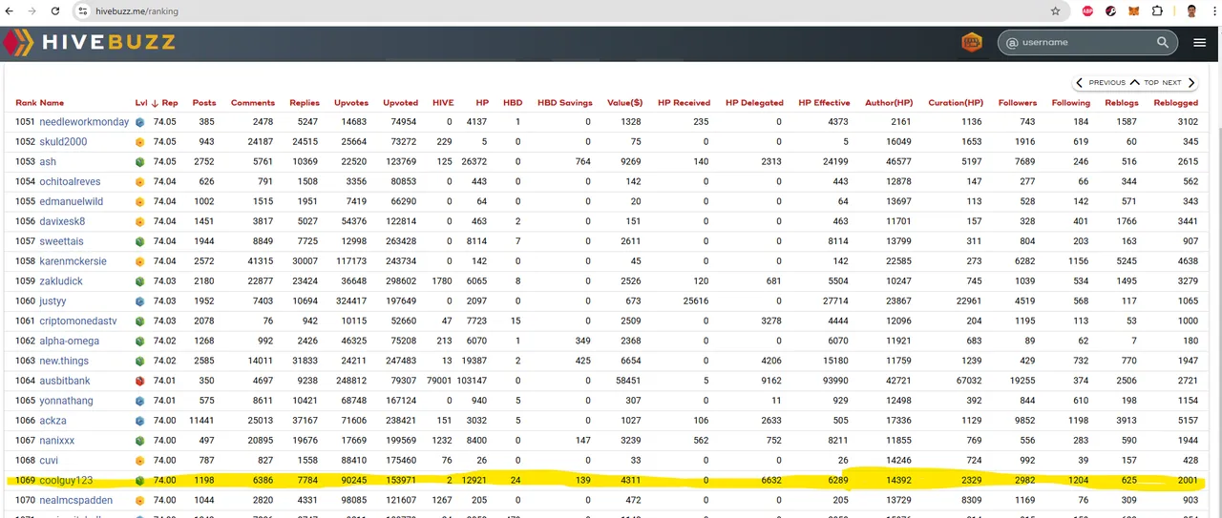
Task: Open the orange shop hexagon icon
Action: click(x=972, y=42)
